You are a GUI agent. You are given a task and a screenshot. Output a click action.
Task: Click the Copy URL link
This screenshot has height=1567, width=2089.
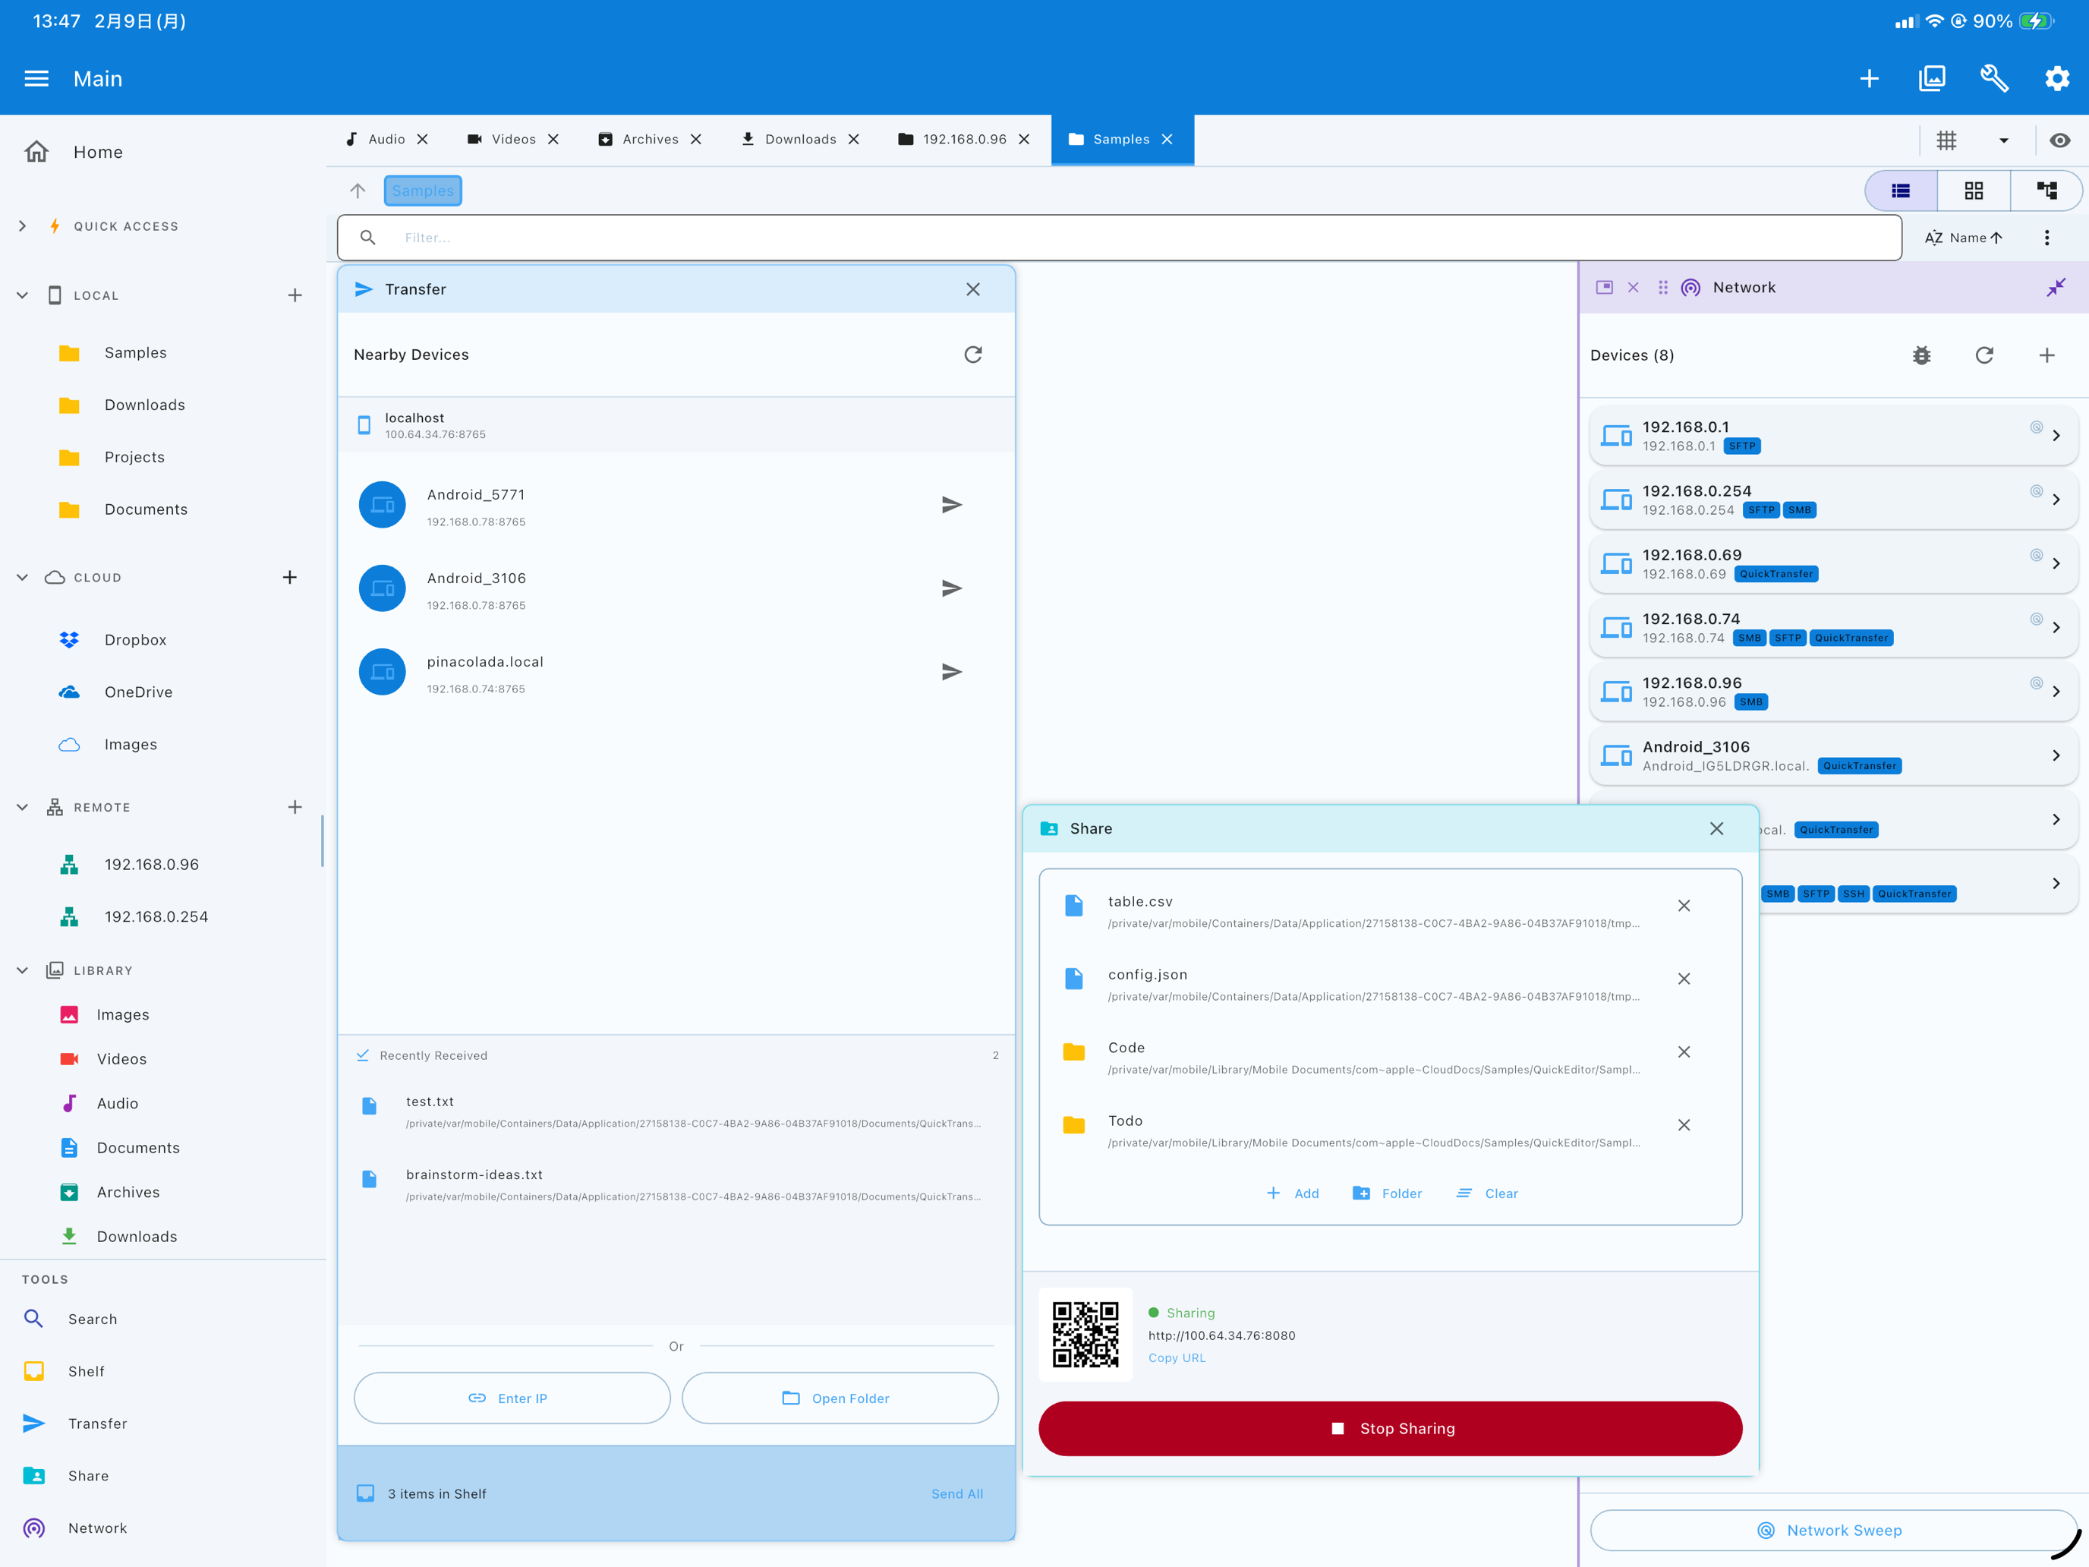[1176, 1357]
